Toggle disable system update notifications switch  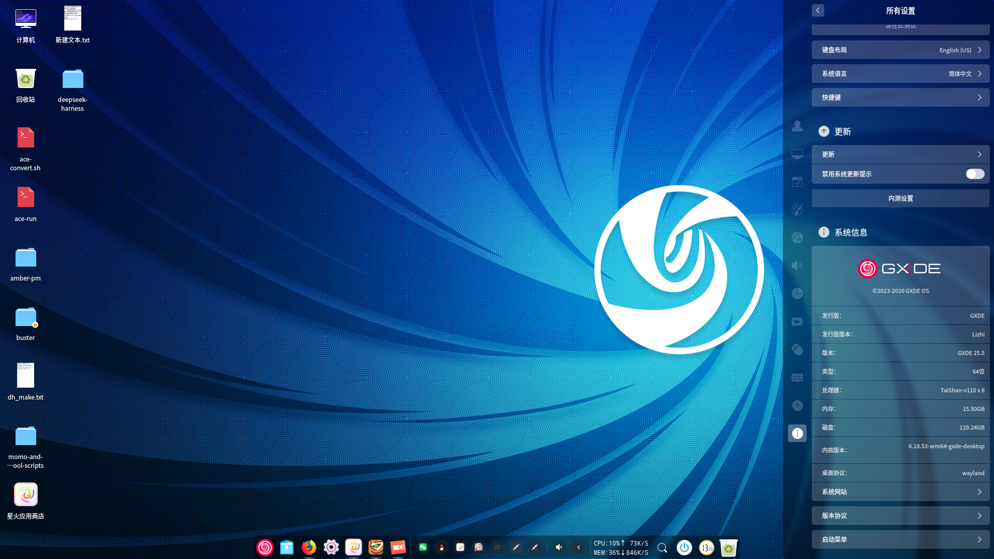(975, 174)
